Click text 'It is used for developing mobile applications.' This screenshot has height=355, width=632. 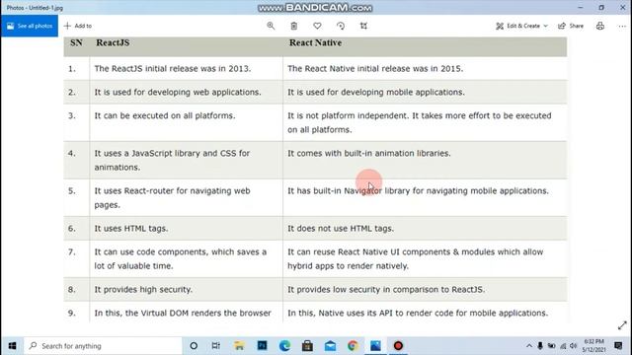click(x=376, y=92)
